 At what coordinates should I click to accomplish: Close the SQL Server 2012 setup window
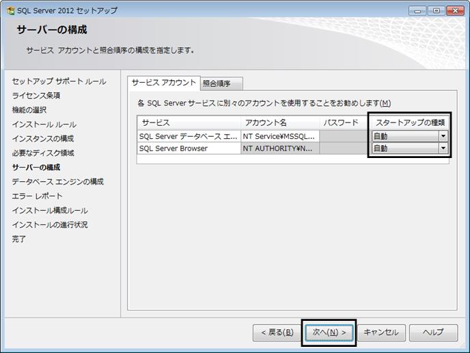(455, 11)
